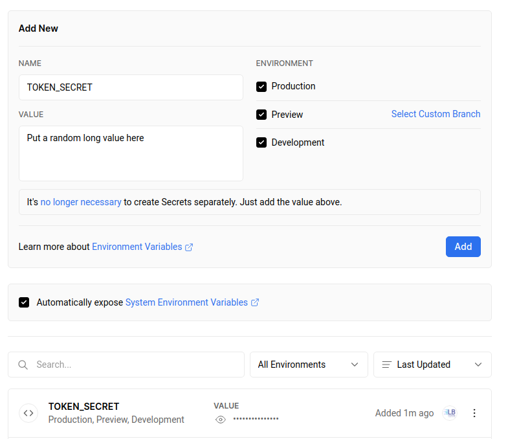The width and height of the screenshot is (508, 439).
Task: Click the search magnifier icon
Action: click(23, 365)
